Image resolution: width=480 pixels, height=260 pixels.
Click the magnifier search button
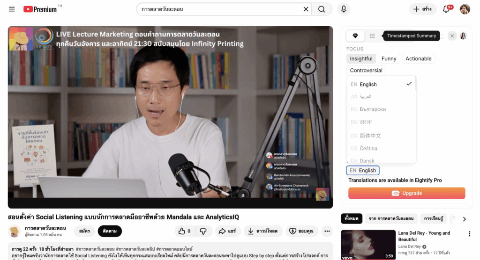[x=322, y=9]
